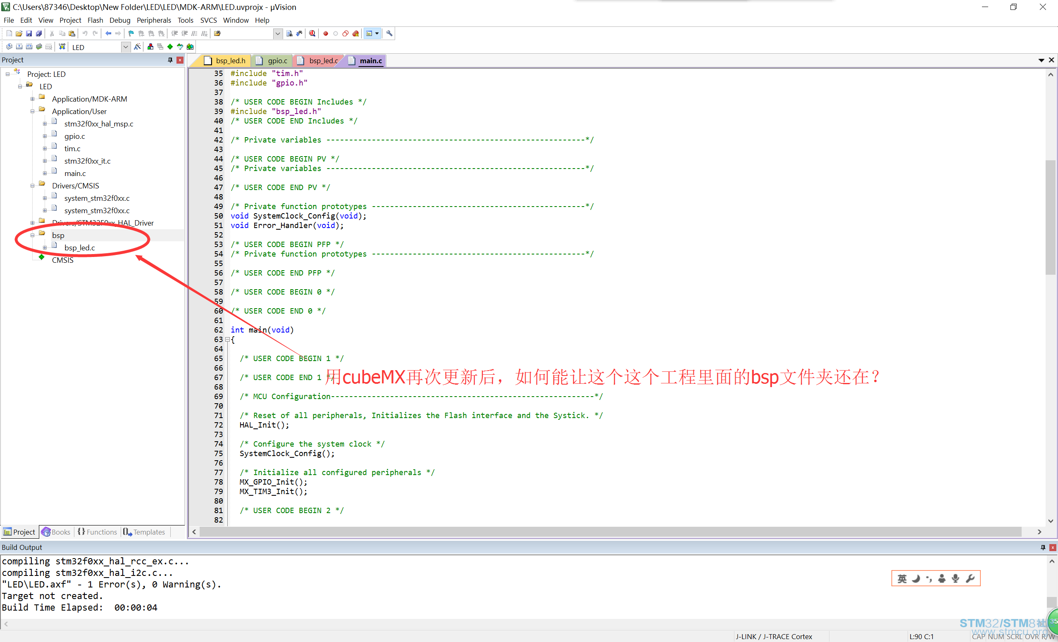Click the Build Output vertical scrollbar thumb
Image resolution: width=1058 pixels, height=642 pixels.
1051,602
